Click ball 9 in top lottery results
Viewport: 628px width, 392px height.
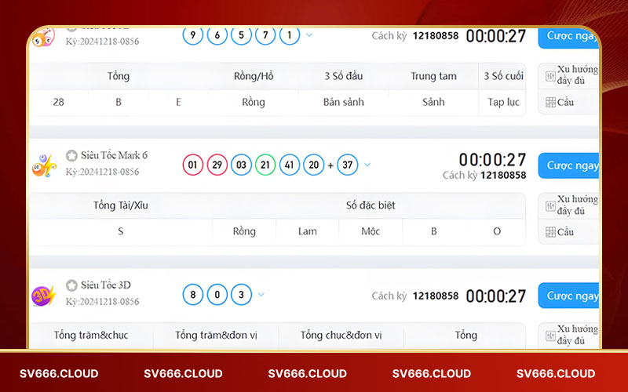pos(193,35)
